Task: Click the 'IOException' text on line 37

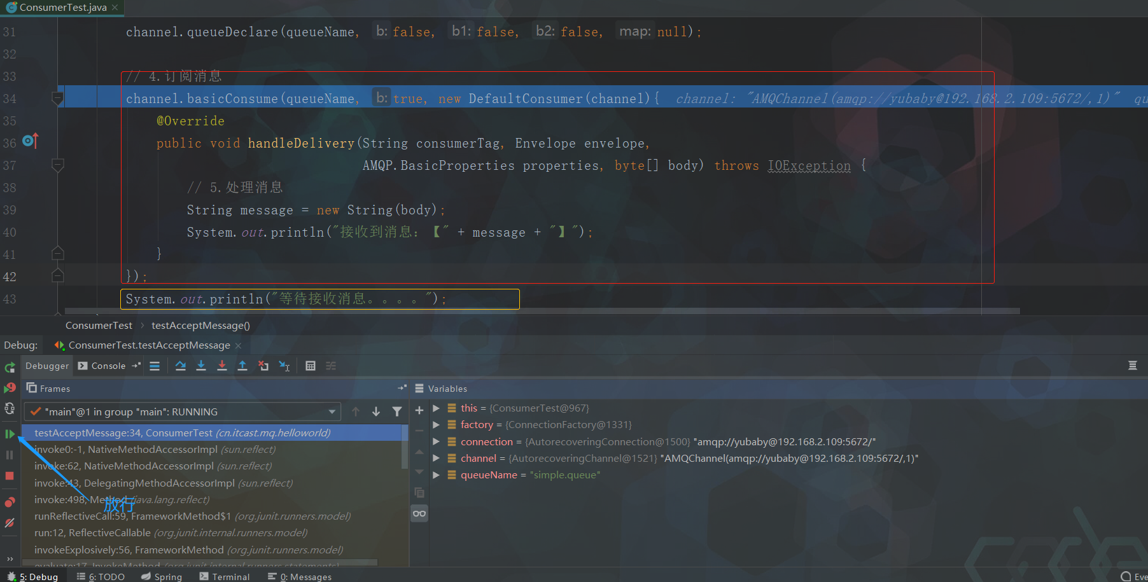Action: [x=809, y=165]
